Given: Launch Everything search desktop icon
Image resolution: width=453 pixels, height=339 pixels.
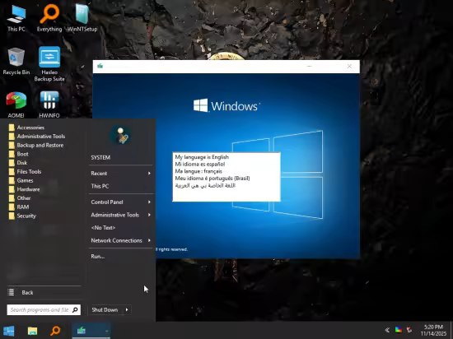Looking at the screenshot, I should (x=49, y=18).
